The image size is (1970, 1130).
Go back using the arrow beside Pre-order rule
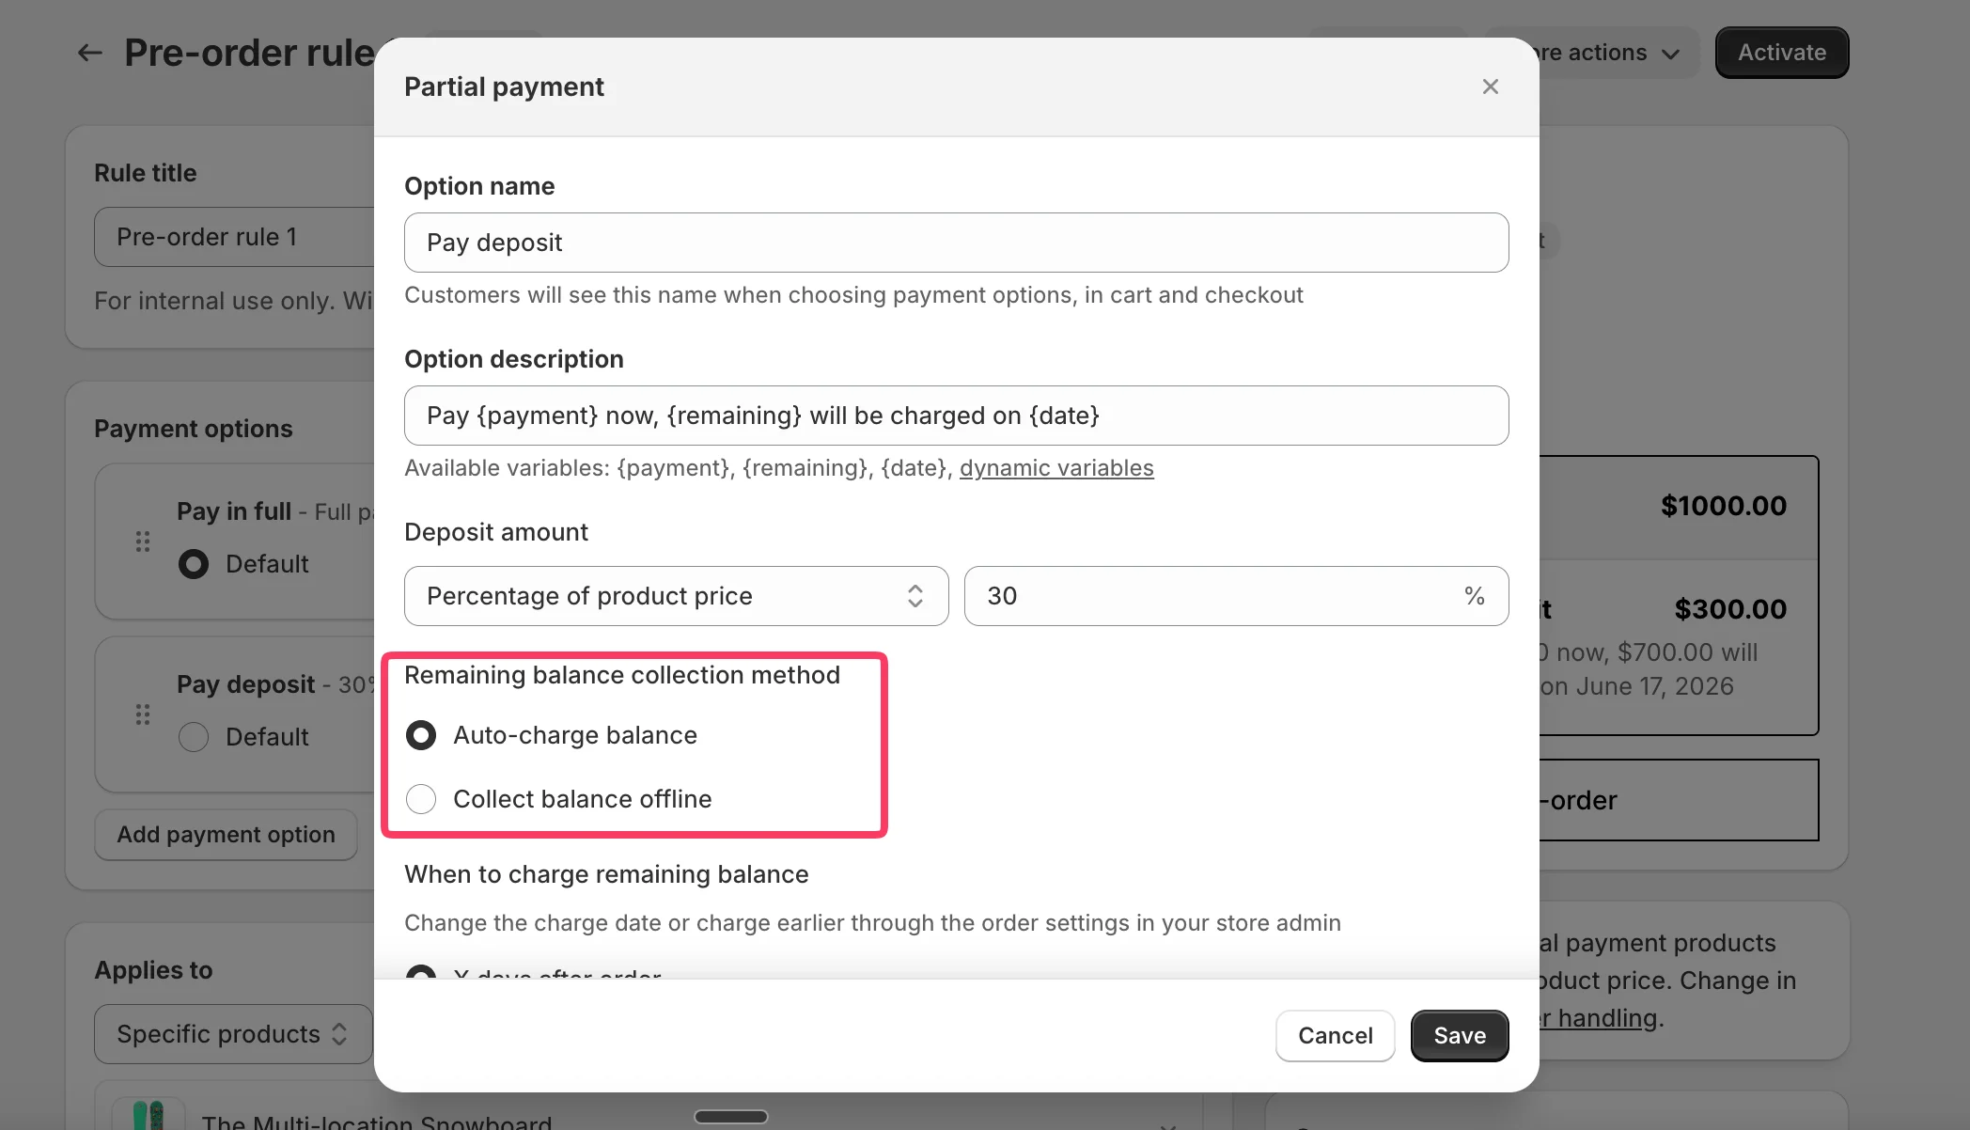[89, 53]
